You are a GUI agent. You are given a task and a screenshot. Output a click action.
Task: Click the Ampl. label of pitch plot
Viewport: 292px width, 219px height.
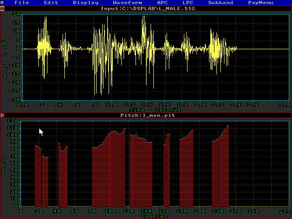click(x=3, y=165)
